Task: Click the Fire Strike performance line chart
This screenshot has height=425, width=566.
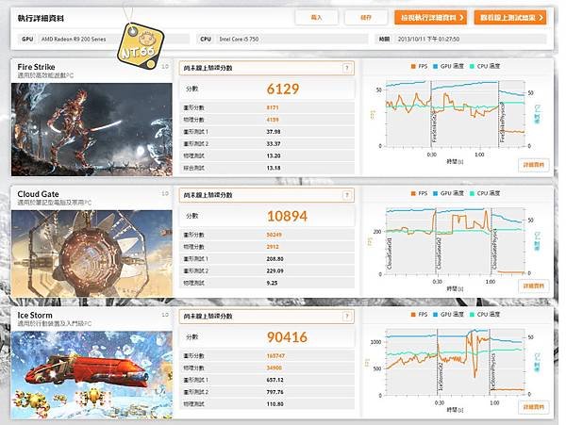Action: click(x=456, y=113)
